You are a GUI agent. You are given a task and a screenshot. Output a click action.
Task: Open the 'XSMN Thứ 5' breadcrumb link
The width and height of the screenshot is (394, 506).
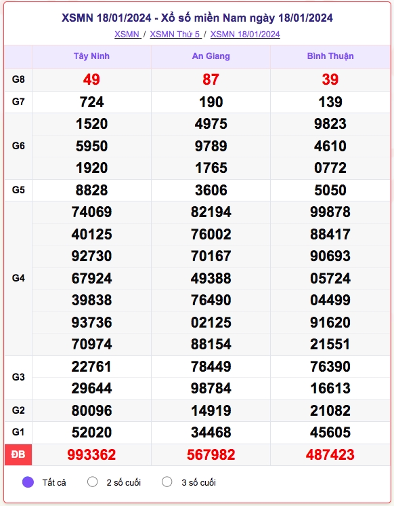tap(175, 34)
